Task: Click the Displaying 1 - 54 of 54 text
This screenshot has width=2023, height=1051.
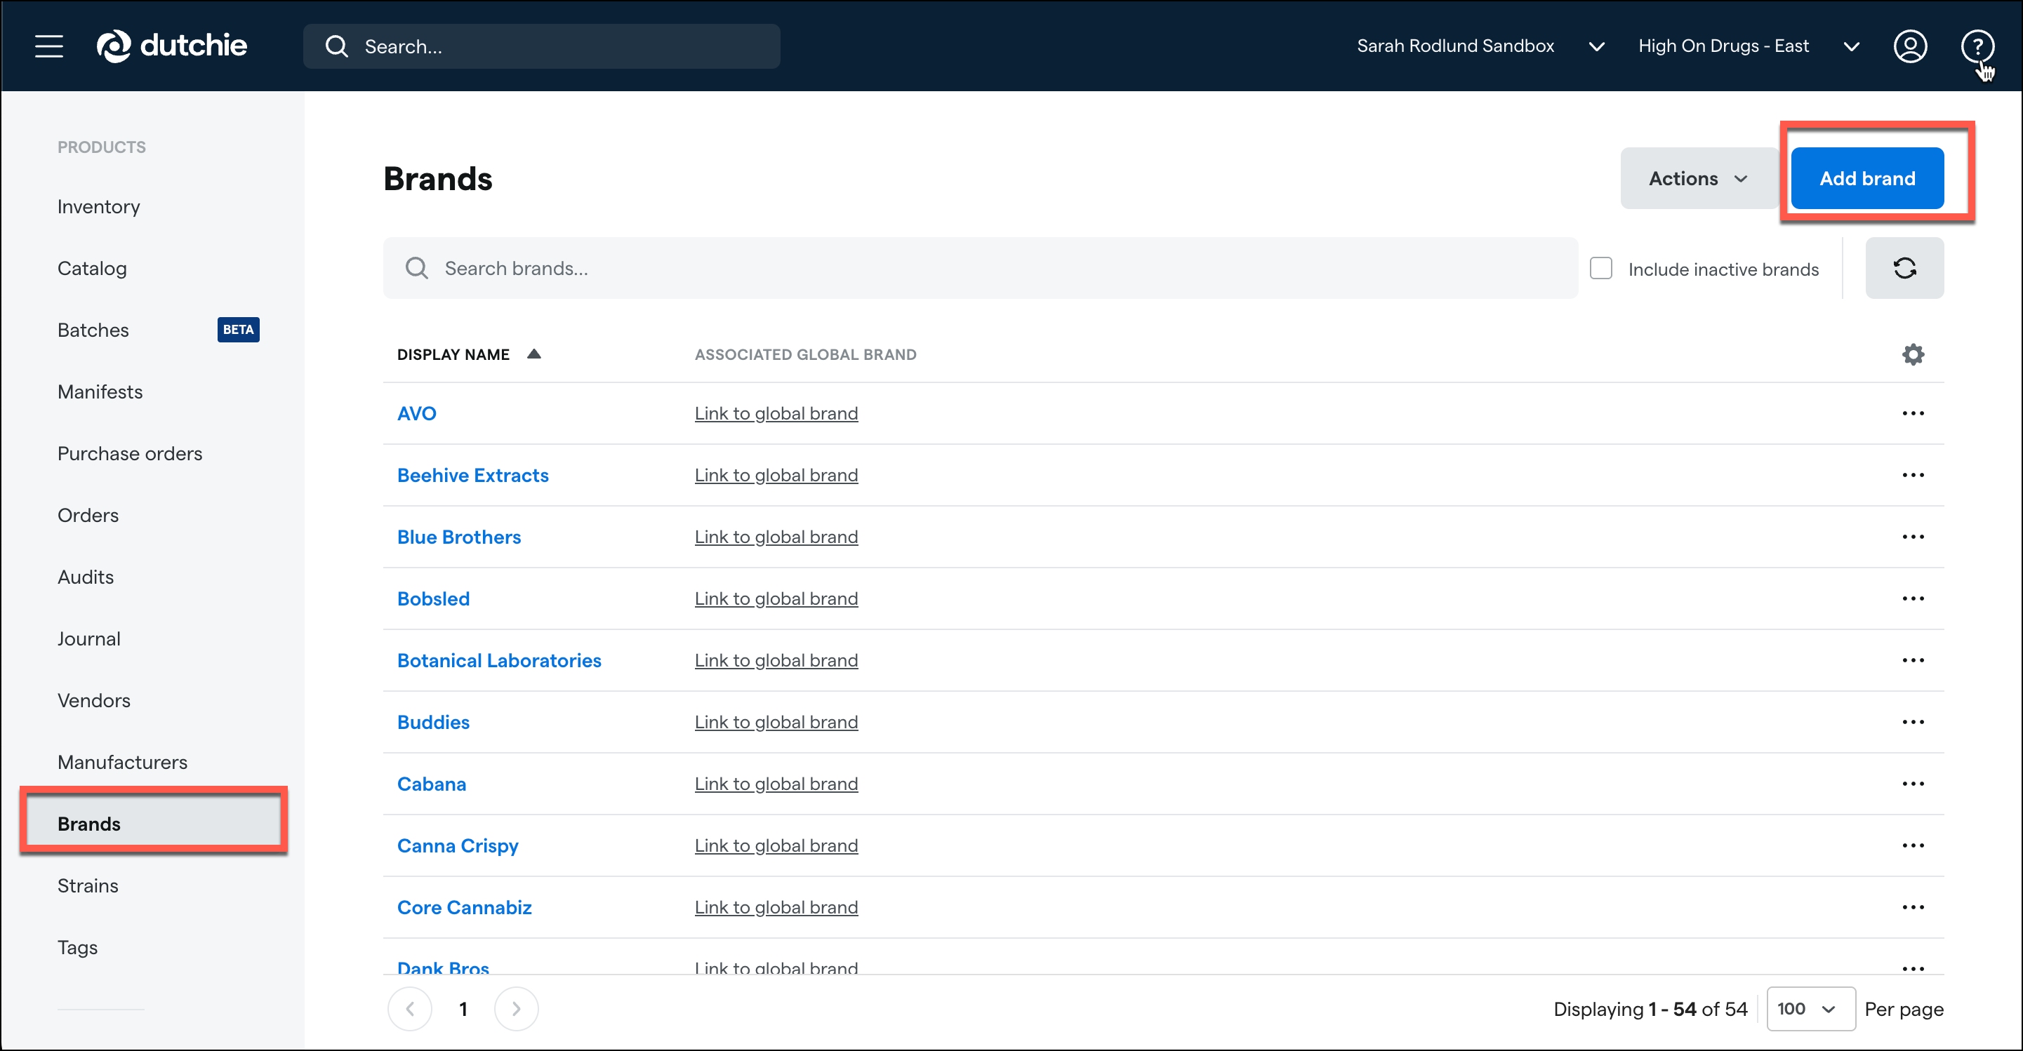Action: point(1650,1010)
